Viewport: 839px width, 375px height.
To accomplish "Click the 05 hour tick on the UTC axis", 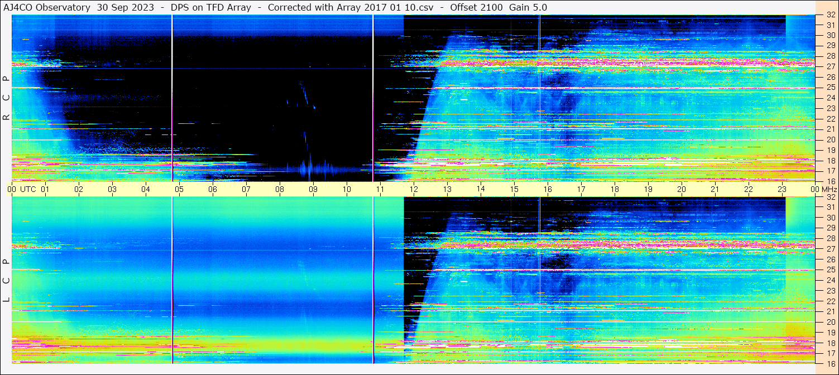I will pyautogui.click(x=179, y=189).
